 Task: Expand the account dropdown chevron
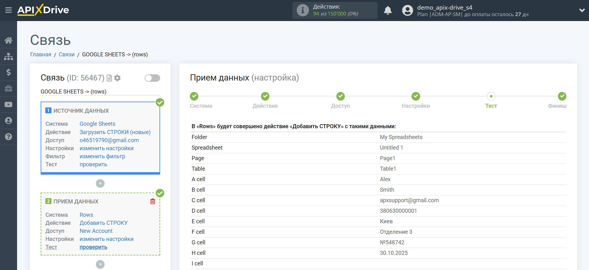[x=582, y=10]
